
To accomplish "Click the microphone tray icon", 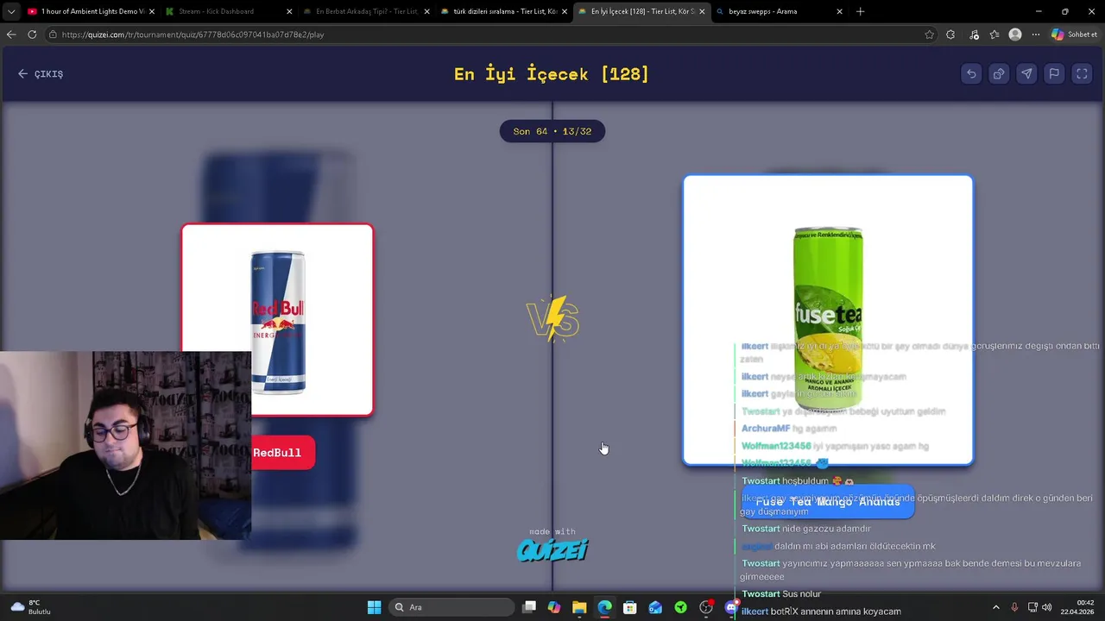I will [1014, 607].
